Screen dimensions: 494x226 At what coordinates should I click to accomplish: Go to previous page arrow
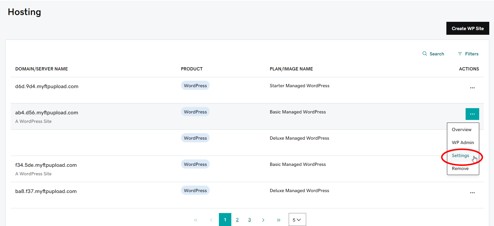click(211, 220)
